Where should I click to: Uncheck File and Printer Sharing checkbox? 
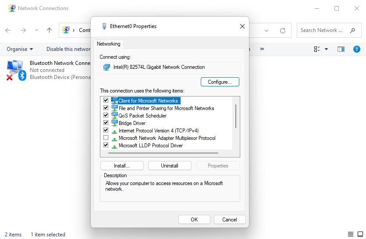click(106, 108)
